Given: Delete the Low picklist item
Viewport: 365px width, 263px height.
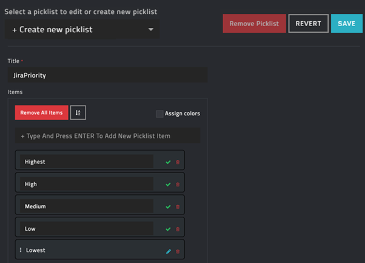Looking at the screenshot, I should (x=178, y=229).
